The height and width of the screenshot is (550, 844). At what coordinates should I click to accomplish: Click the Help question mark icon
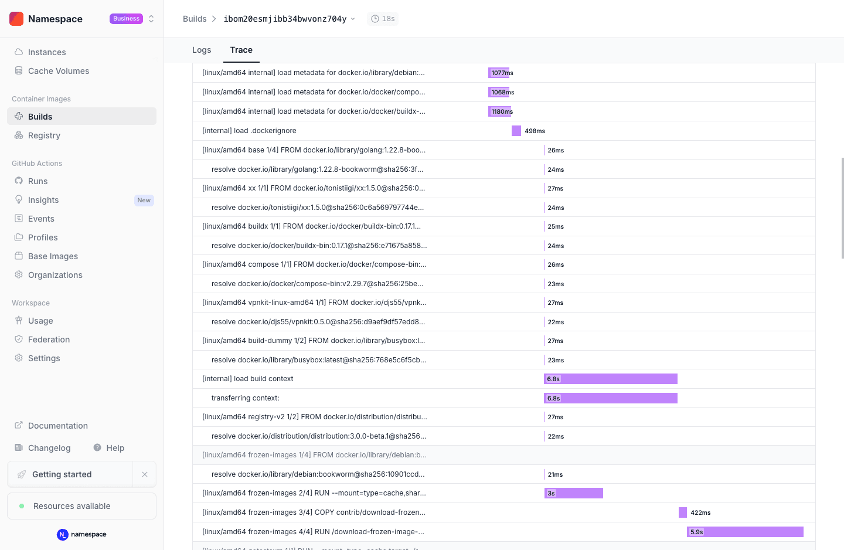[x=97, y=448]
